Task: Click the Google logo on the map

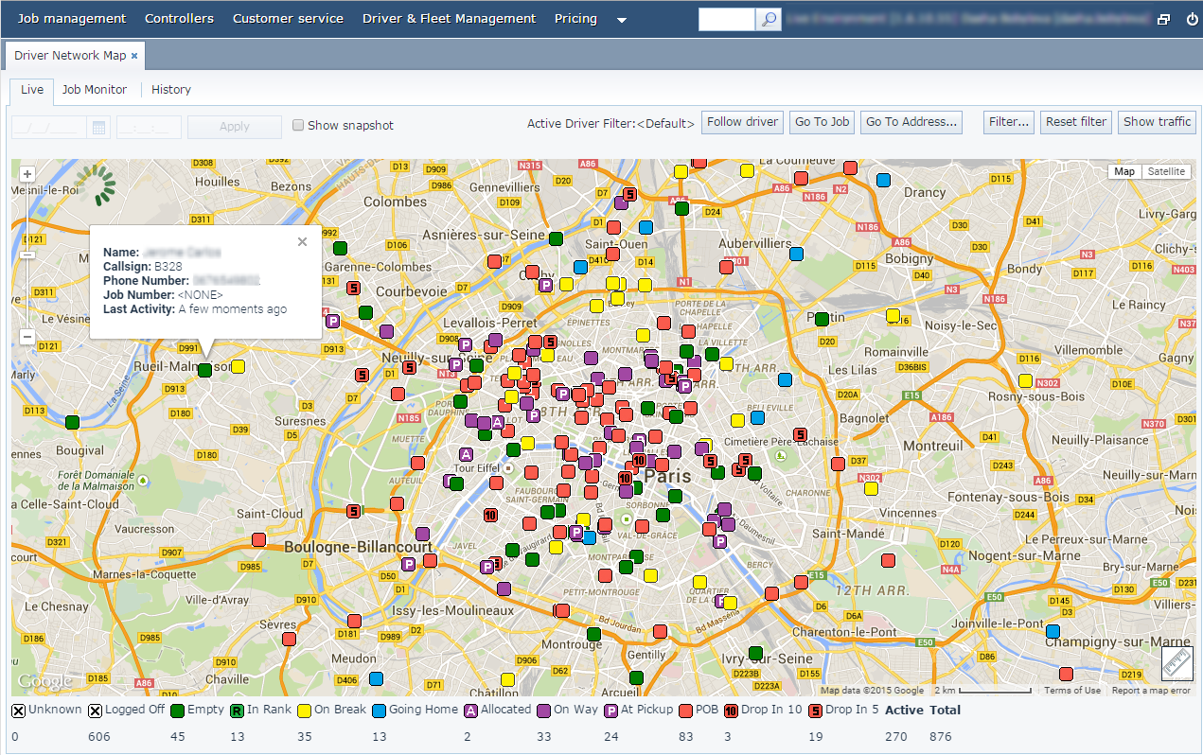Action: click(x=44, y=682)
